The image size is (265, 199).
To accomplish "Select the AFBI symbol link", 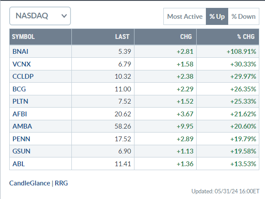I will coord(20,113).
